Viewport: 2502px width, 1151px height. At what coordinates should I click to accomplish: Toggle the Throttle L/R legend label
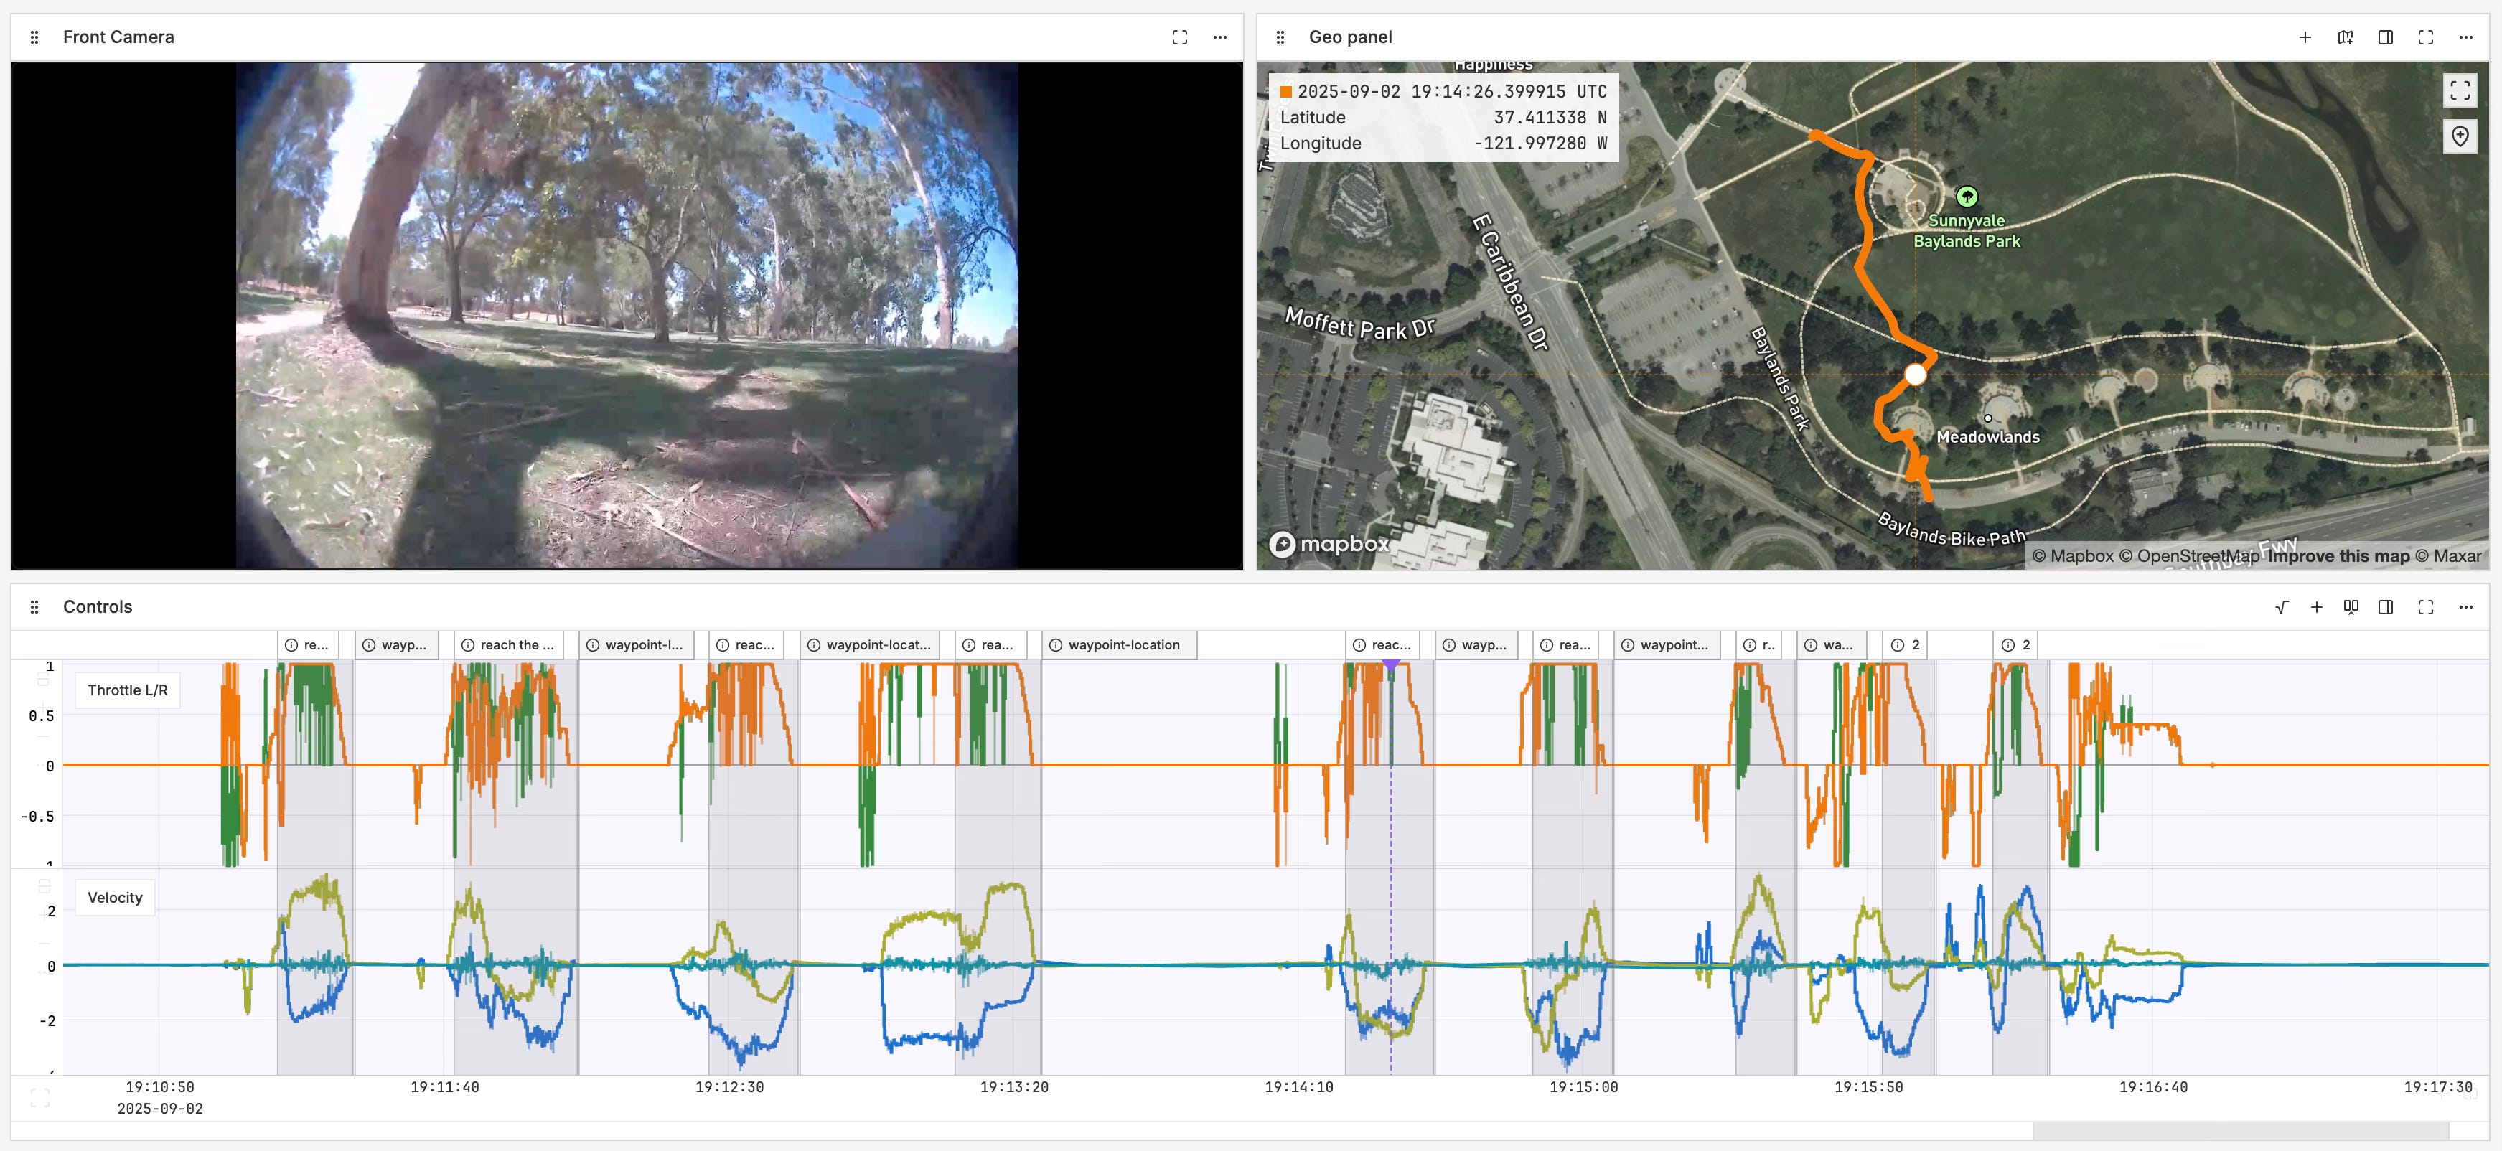(127, 690)
